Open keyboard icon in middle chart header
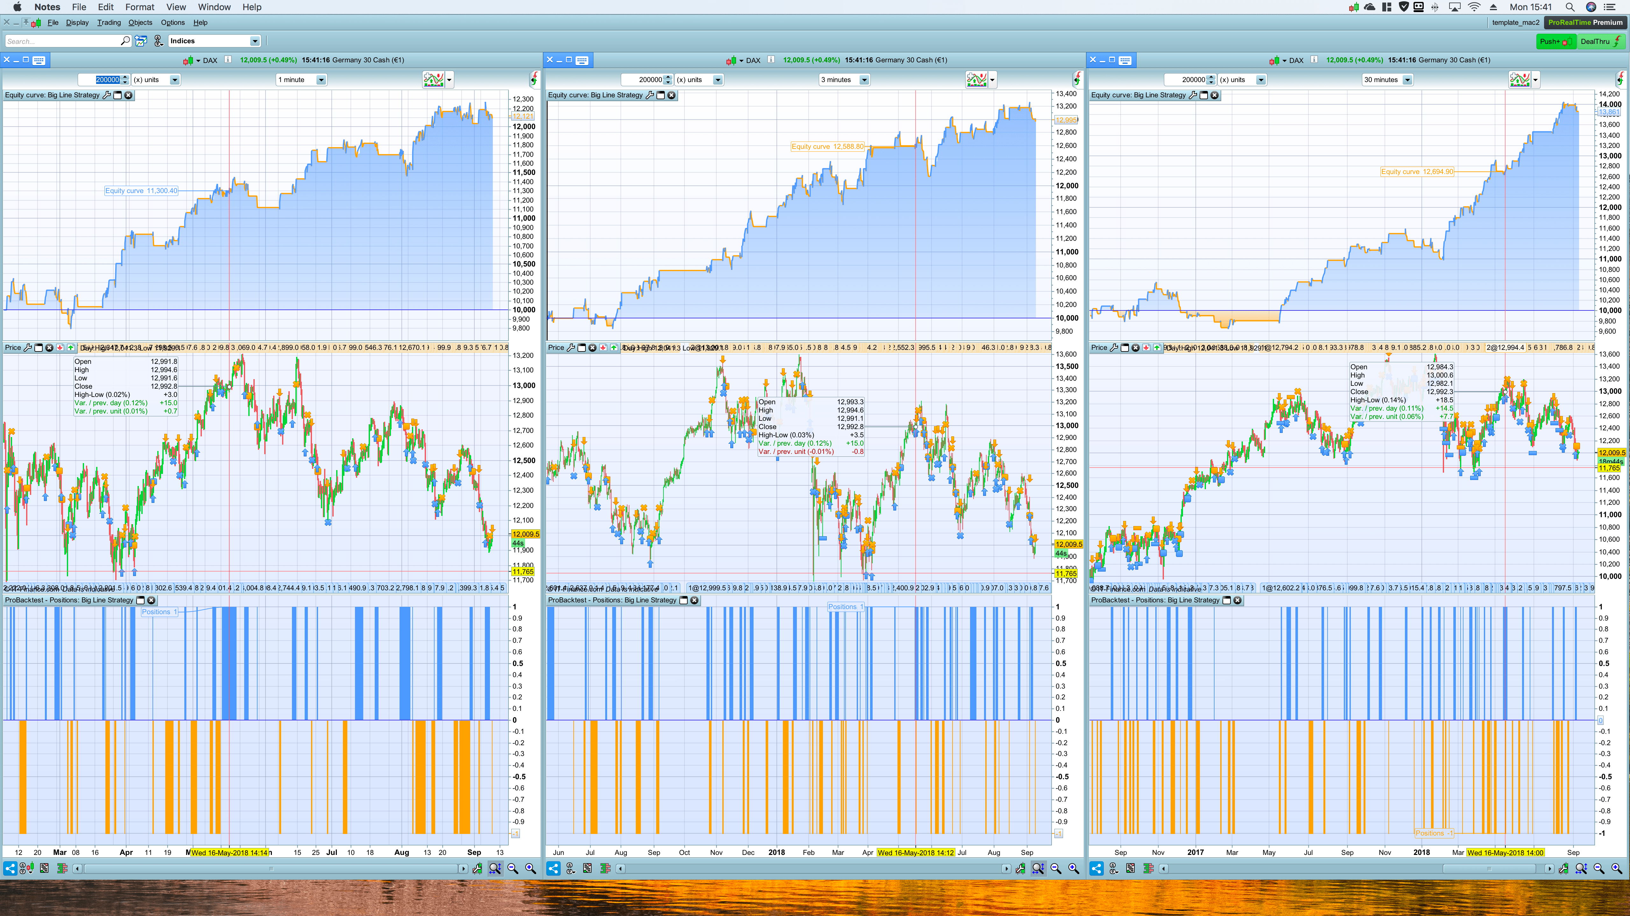 tap(582, 60)
